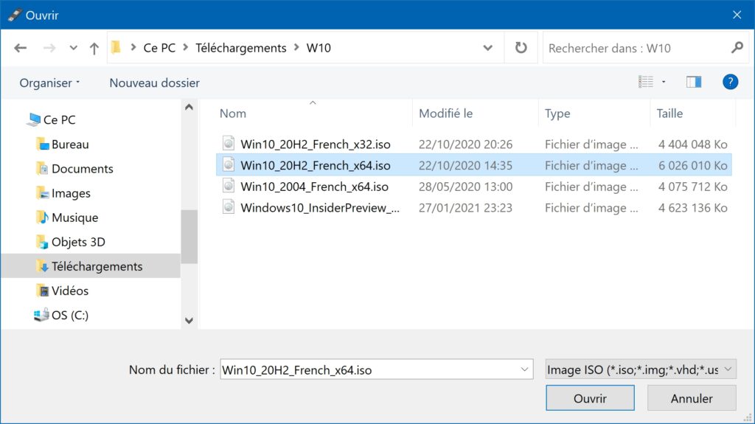This screenshot has height=424, width=755.
Task: Expand chevron after Téléchargements breadcrumb
Action: point(296,48)
